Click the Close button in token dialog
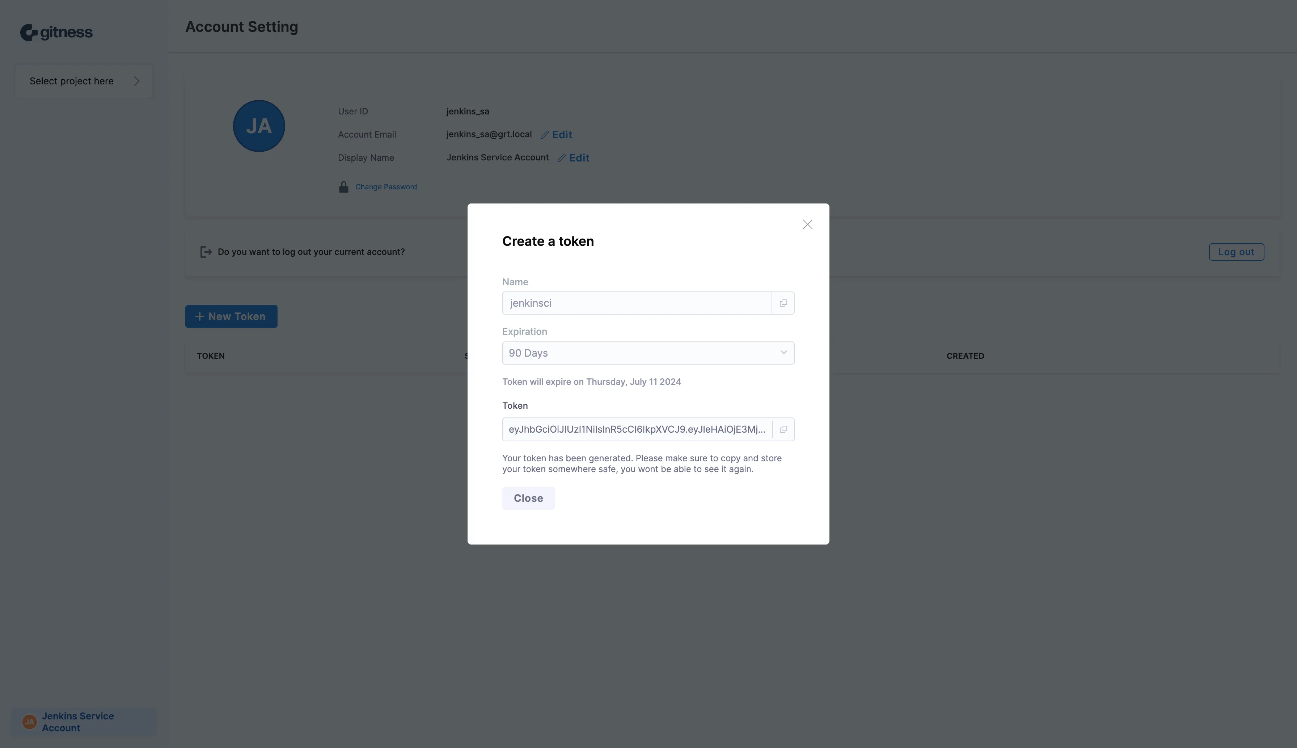 [x=528, y=498]
